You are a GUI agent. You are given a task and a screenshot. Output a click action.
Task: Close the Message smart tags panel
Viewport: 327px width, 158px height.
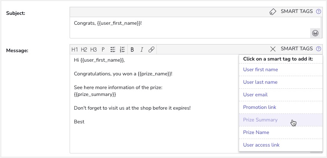(273, 49)
